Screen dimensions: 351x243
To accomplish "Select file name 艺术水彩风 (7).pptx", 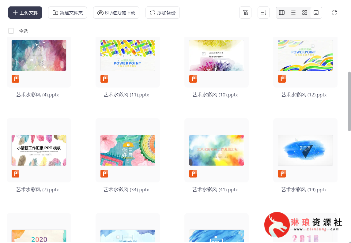I will pyautogui.click(x=37, y=189).
